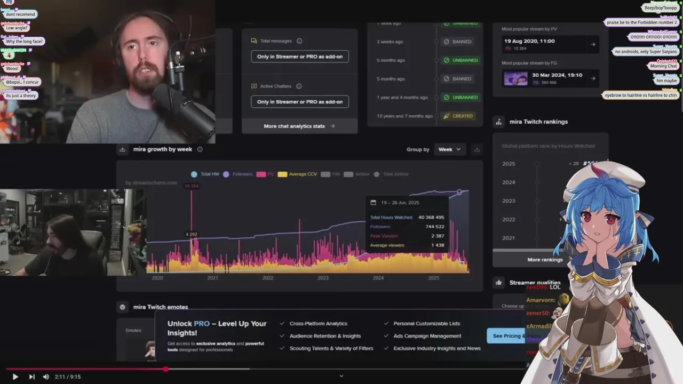Click the mira Twitch rankings icon
This screenshot has width=683, height=384.
pos(498,122)
